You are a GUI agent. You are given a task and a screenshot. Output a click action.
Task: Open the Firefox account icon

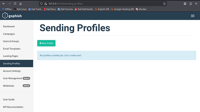[x=185, y=4]
